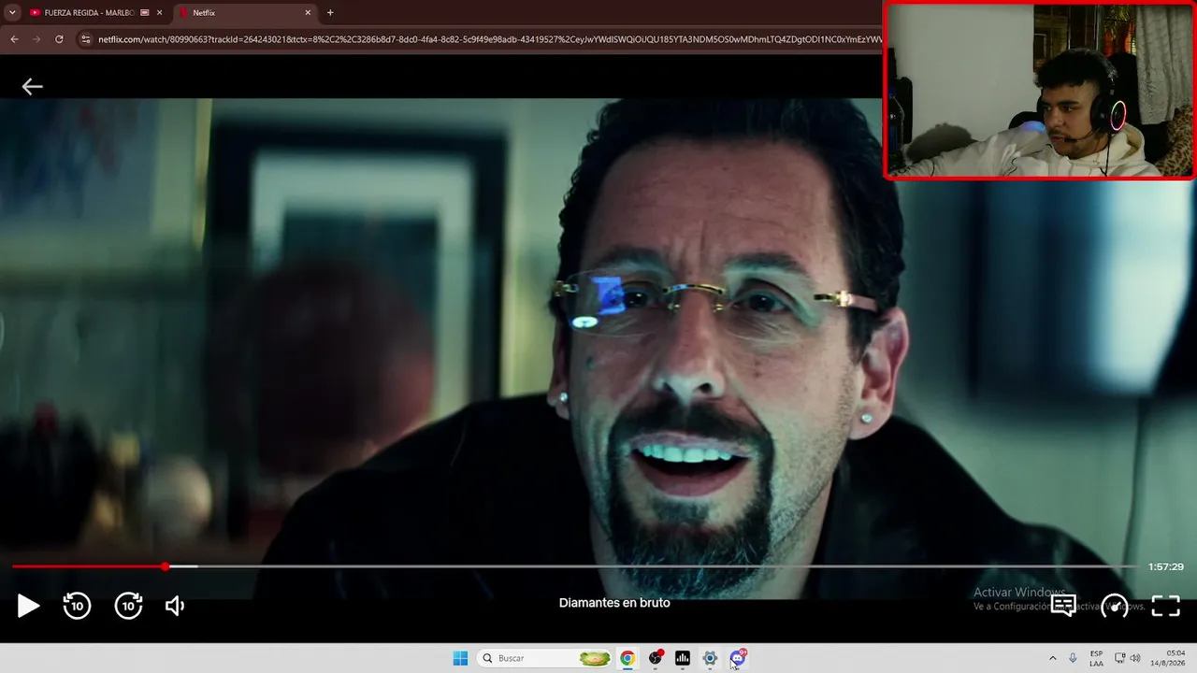
Task: Open a new browser tab
Action: pos(330,13)
